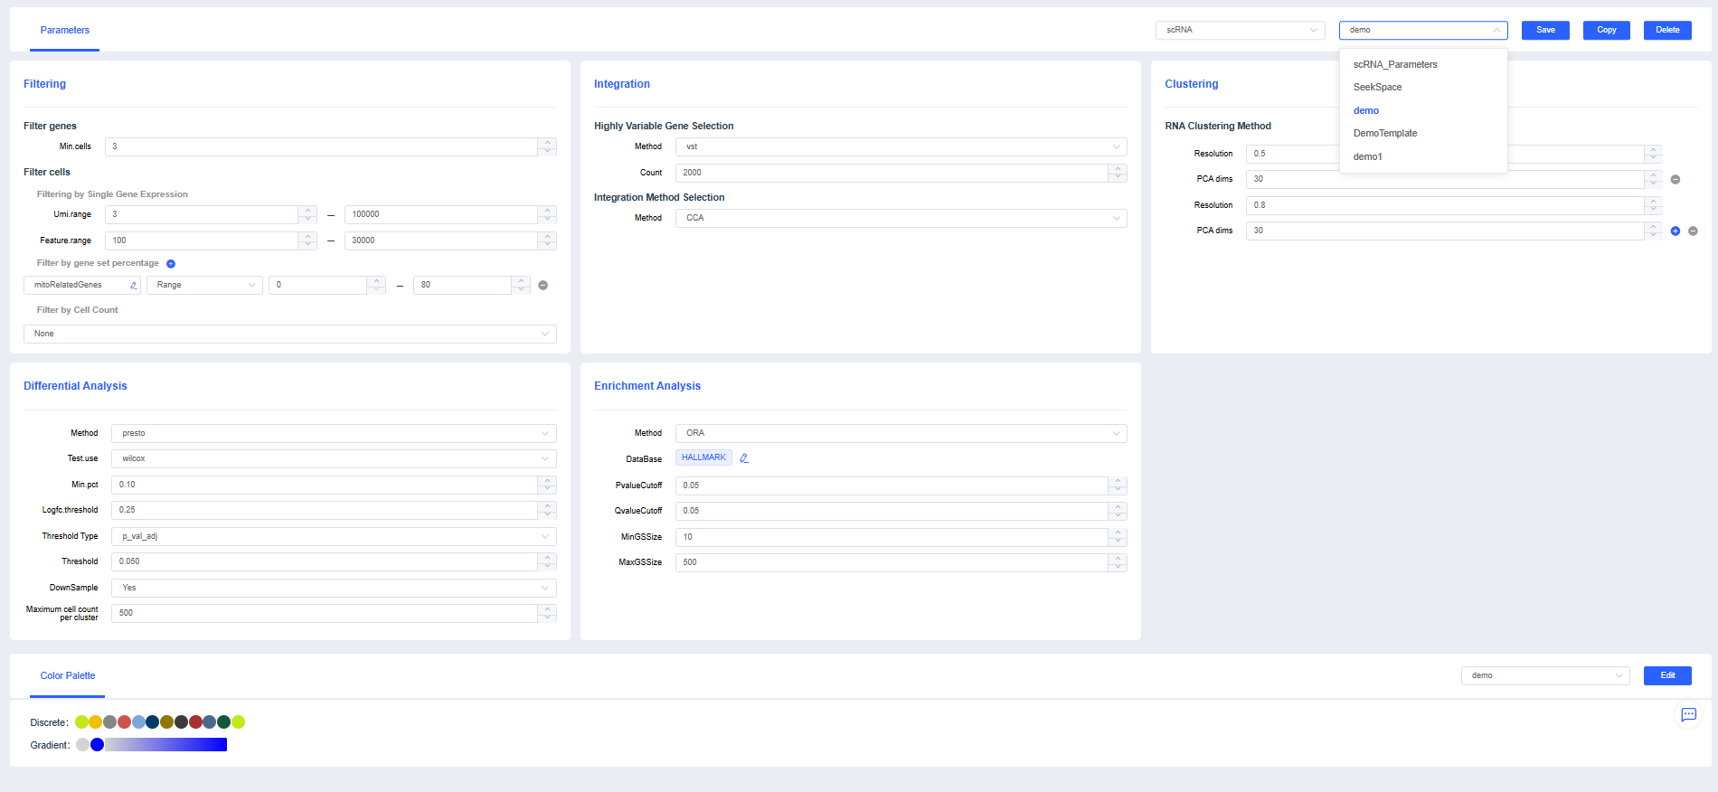
Task: Expand the Differential Analysis presto method dropdown
Action: coord(334,434)
